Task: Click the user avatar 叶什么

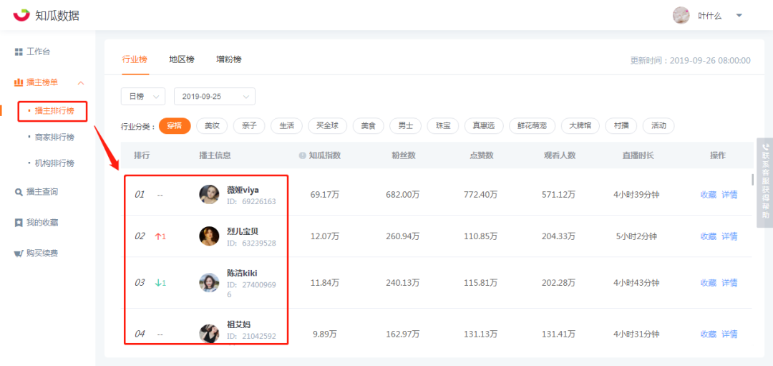Action: tap(681, 15)
